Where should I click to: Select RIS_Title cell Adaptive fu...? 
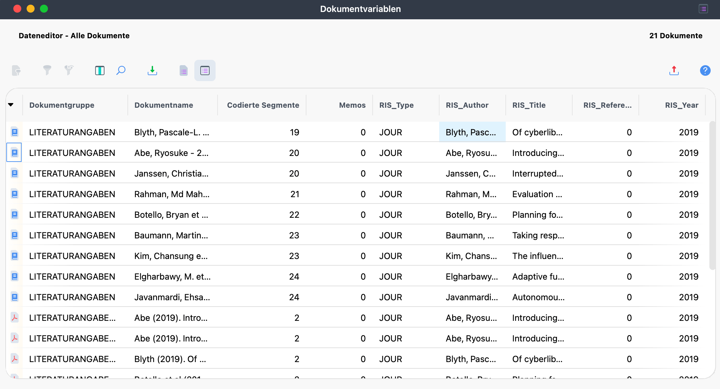539,276
